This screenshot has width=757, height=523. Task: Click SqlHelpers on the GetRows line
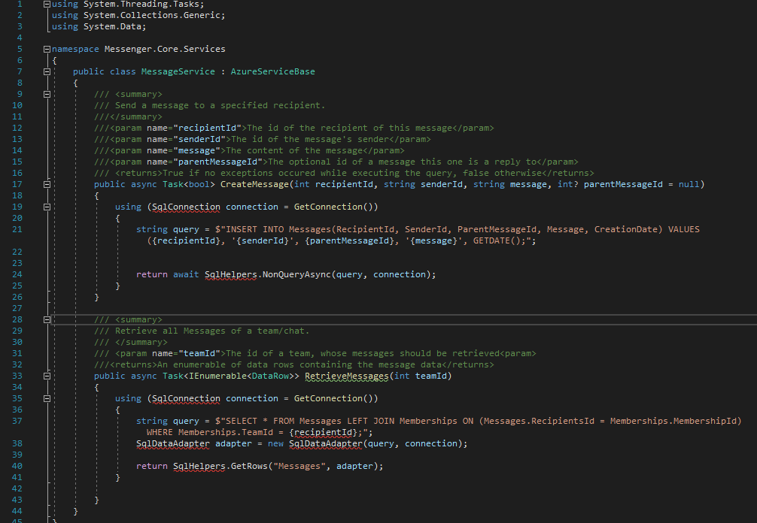(x=199, y=466)
